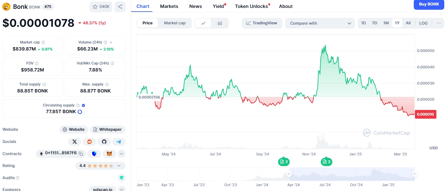
Task: Set chart range to 7D
Action: [x=374, y=23]
